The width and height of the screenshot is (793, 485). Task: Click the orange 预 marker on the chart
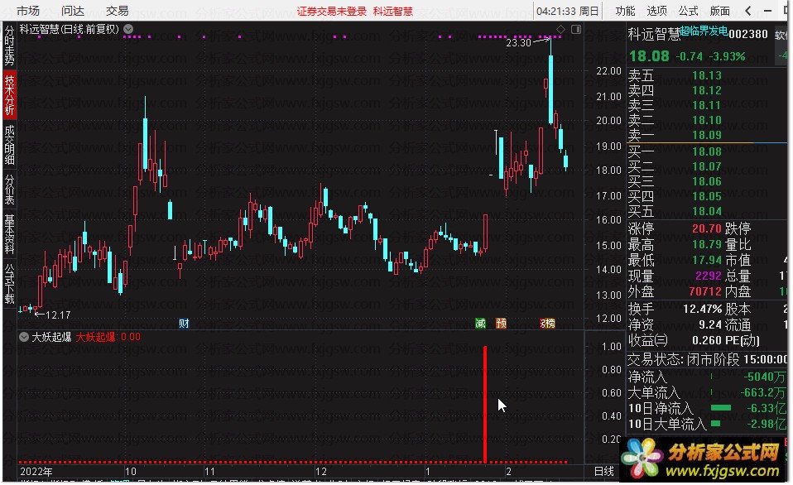coord(501,323)
